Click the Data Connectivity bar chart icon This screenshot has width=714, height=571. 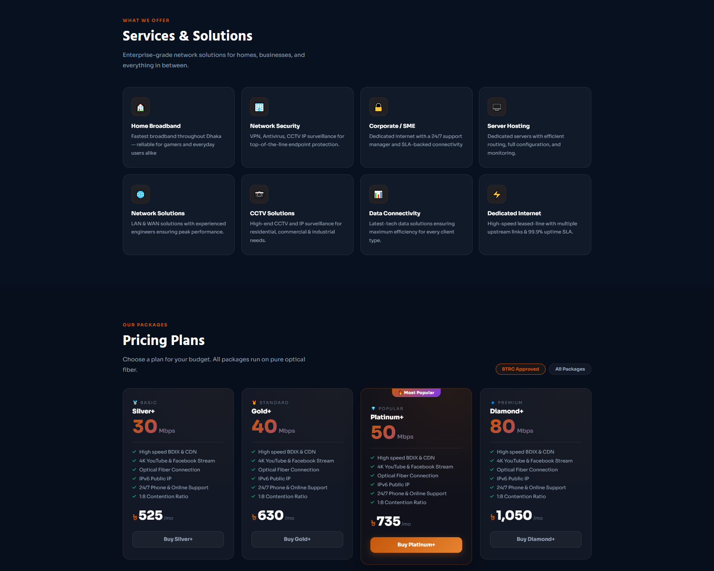click(x=378, y=194)
